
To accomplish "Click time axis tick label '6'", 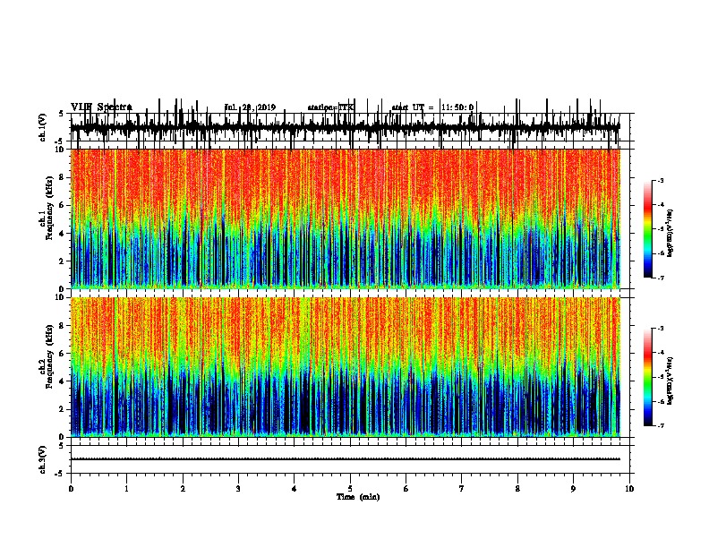I will click(406, 489).
